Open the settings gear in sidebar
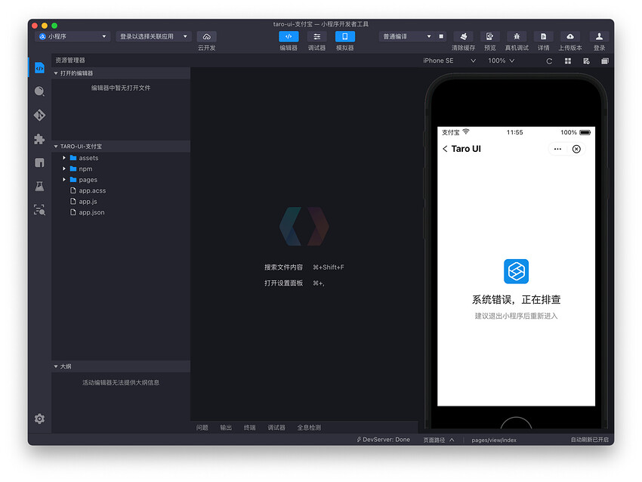This screenshot has width=642, height=482. tap(40, 419)
